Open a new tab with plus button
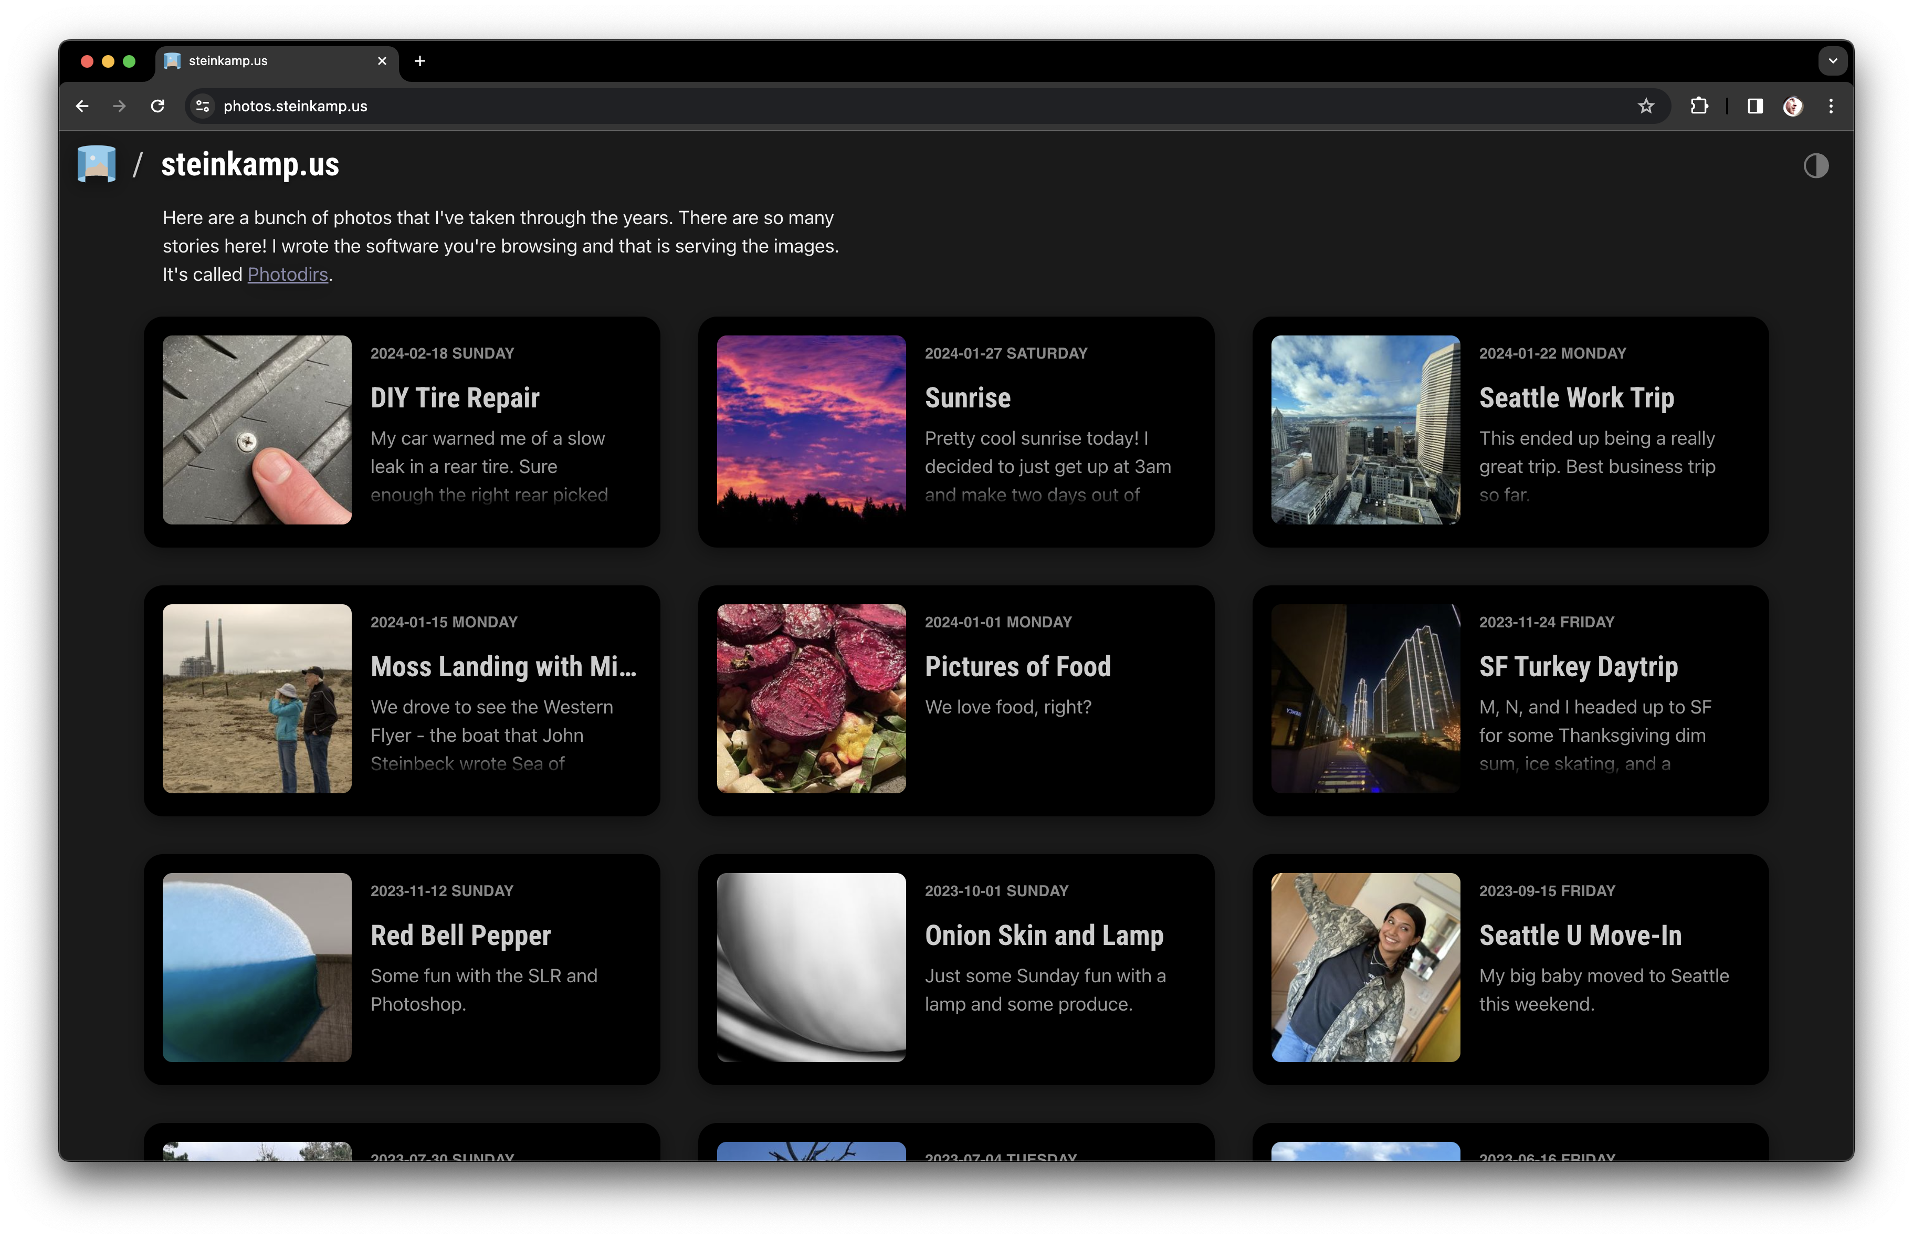1913x1239 pixels. point(419,61)
